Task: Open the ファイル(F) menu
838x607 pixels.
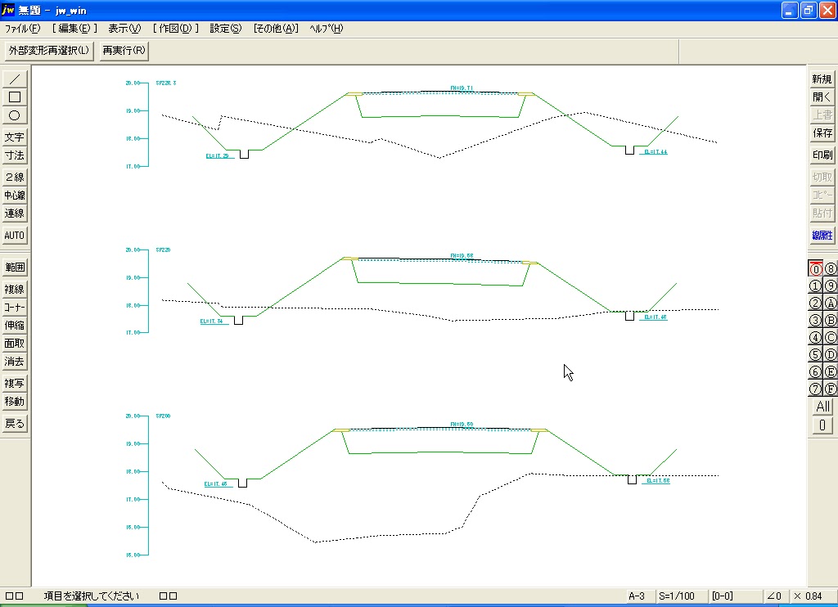Action: (x=22, y=29)
